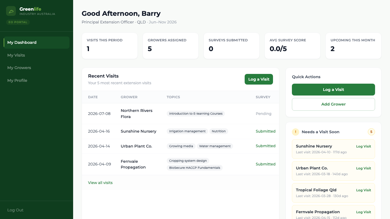Select the Avg Survey Score card
This screenshot has width=390, height=219.
[x=292, y=46]
